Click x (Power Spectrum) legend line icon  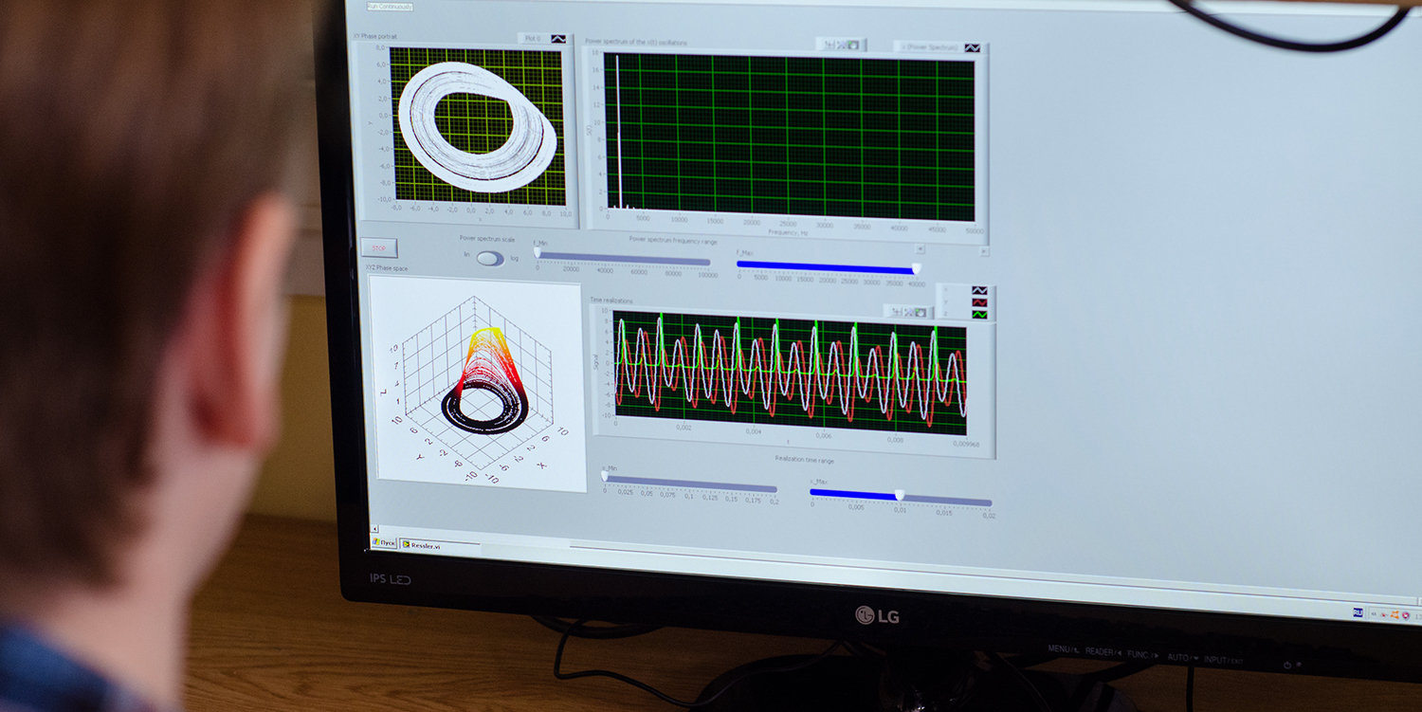pos(972,47)
